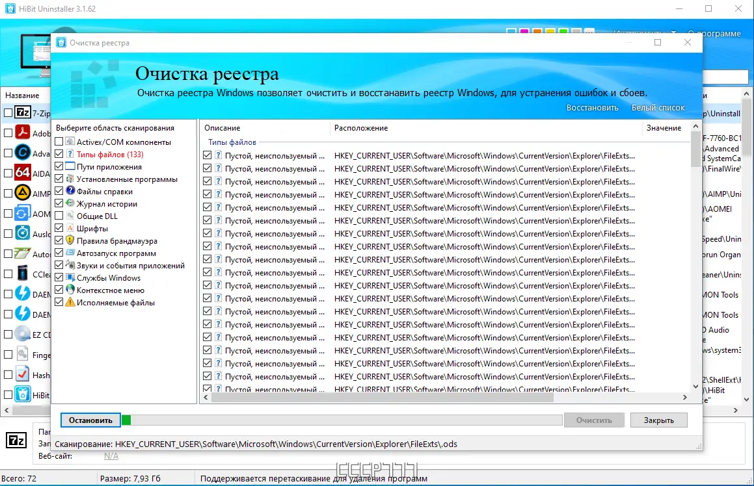Click the AIMP triangle icon in program list
Image resolution: width=754 pixels, height=486 pixels.
click(x=23, y=192)
